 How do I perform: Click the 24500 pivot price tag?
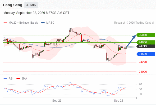coord(146,54)
